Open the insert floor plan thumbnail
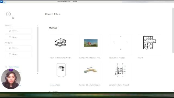 coord(150,45)
